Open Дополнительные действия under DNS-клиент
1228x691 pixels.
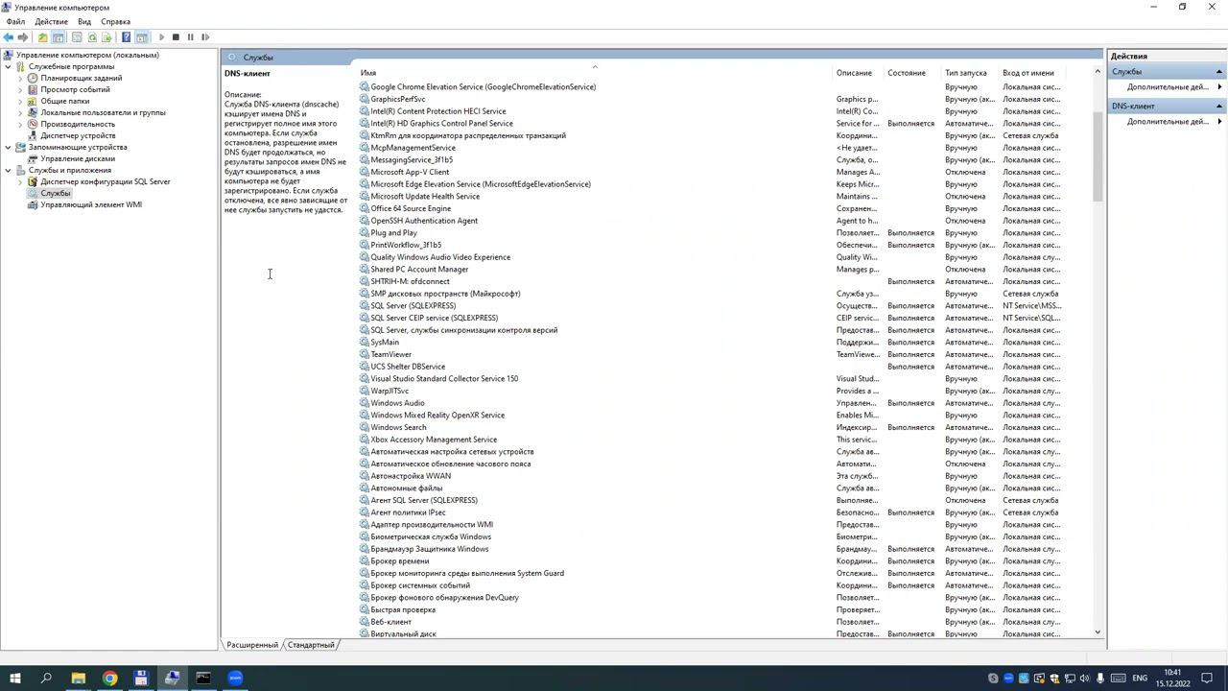point(1168,122)
